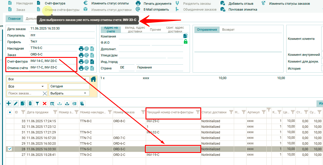The width and height of the screenshot is (323, 165).
Task: Click the email @ icon in the Заказ row
Action: pyautogui.click(x=87, y=55)
